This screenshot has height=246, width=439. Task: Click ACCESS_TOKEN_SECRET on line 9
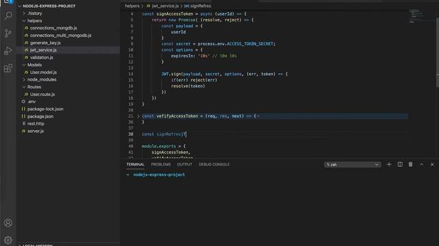point(250,44)
